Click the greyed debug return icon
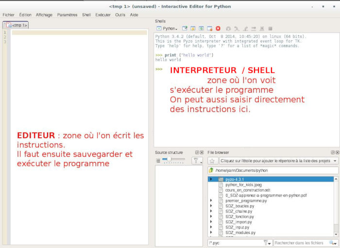The image size is (340, 248). pos(245,28)
